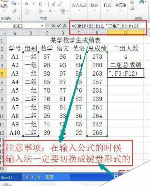Toggle Bold formatting
This screenshot has height=186, width=150.
coord(26,4)
